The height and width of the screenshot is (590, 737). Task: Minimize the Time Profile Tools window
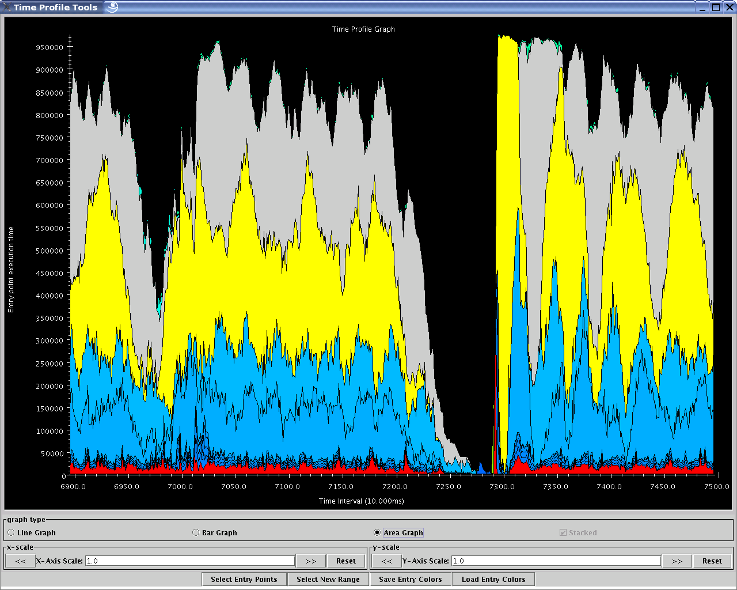click(x=702, y=7)
